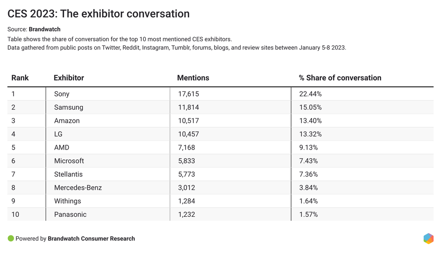Sort by the Mentions column header

pos(193,78)
